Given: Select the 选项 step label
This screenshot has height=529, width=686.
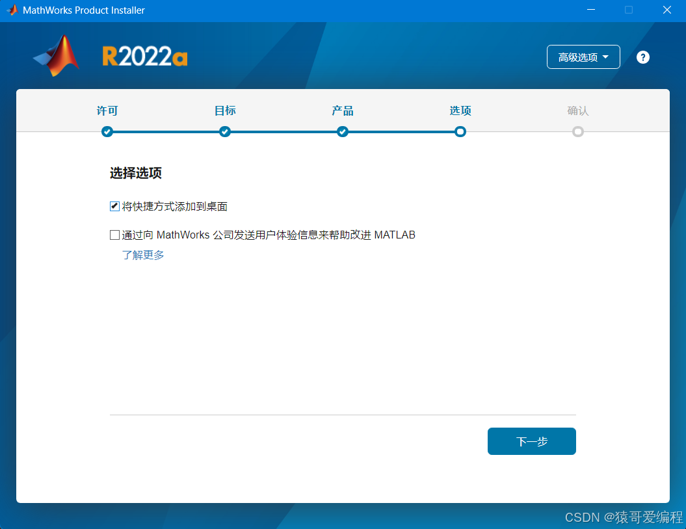Looking at the screenshot, I should click(x=460, y=110).
